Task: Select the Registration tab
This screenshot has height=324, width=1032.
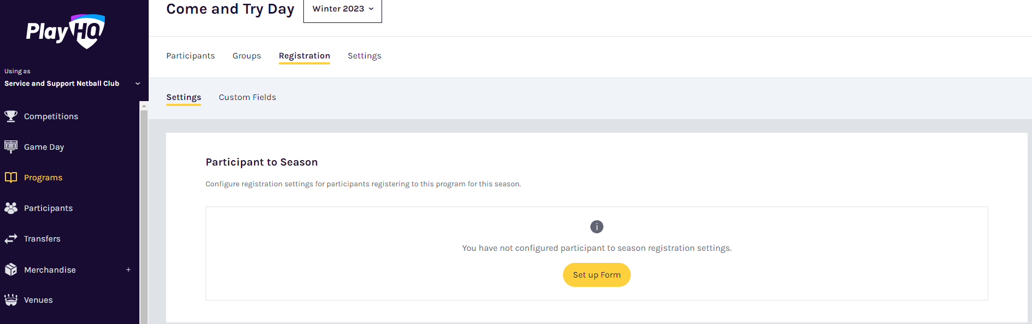Action: click(x=304, y=55)
